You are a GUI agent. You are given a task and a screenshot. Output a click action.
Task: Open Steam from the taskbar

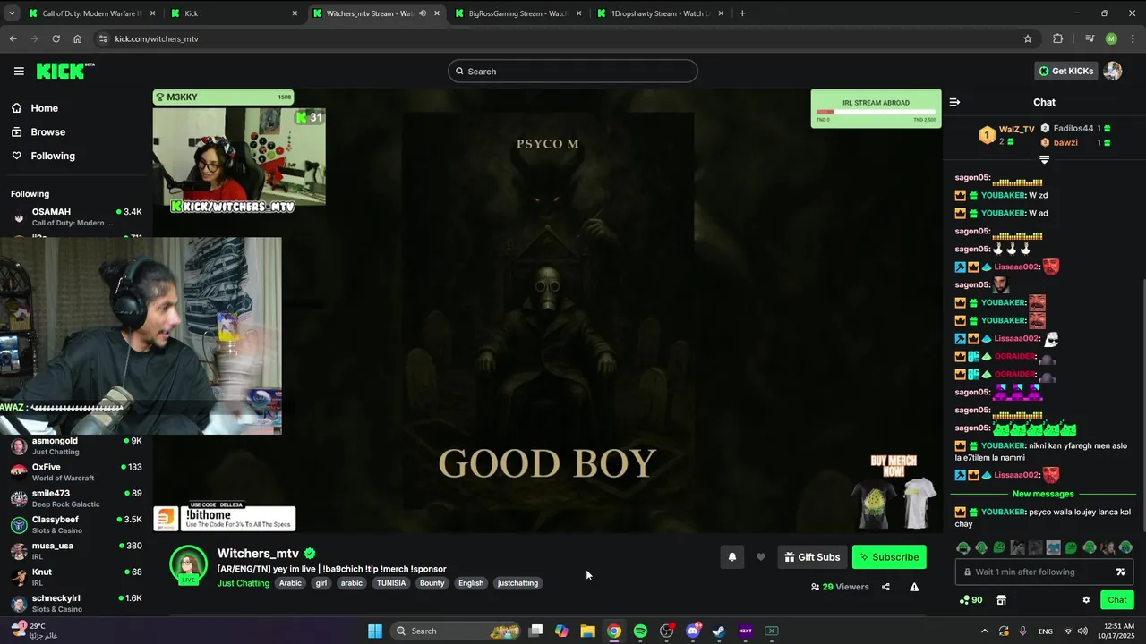pos(718,631)
